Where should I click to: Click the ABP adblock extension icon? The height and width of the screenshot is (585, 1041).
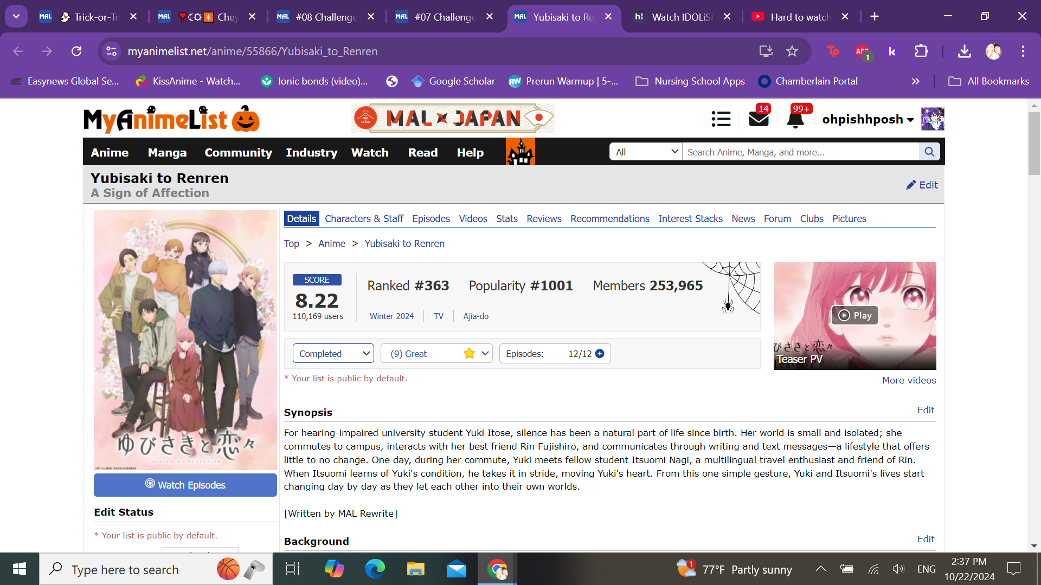[863, 52]
